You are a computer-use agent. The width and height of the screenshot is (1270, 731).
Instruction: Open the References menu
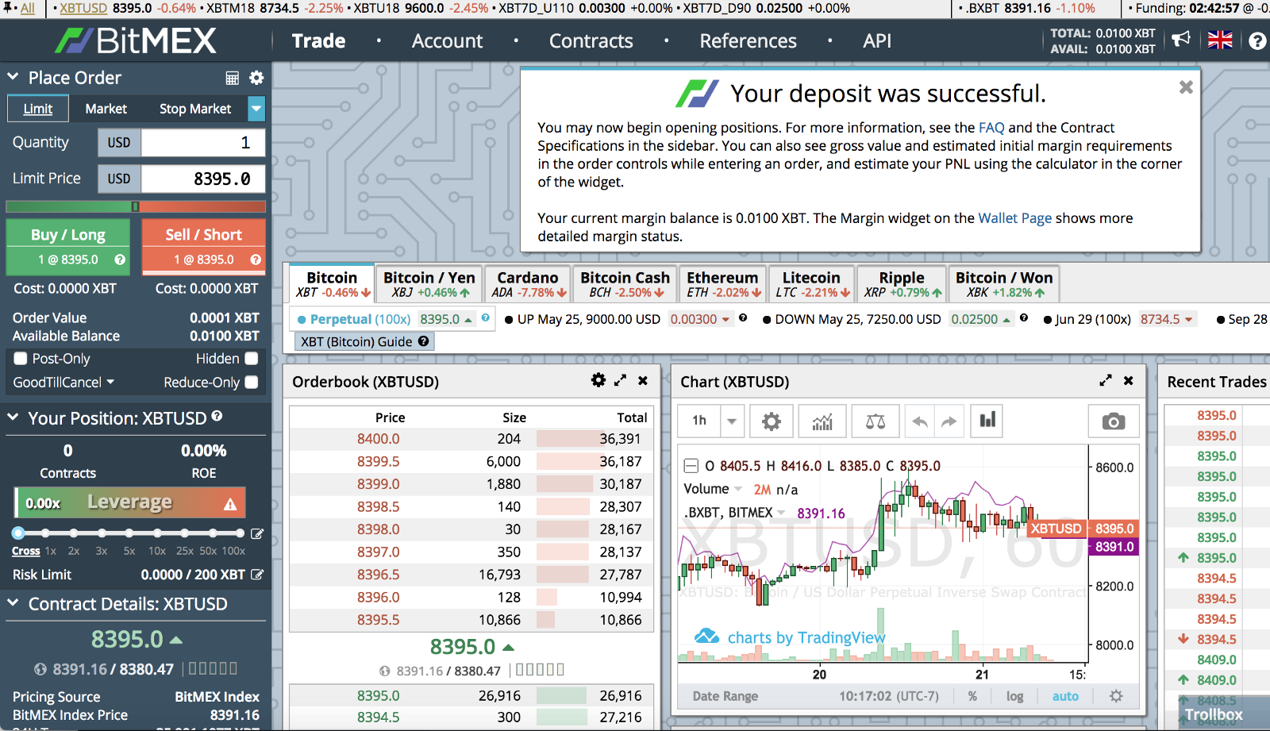point(748,41)
